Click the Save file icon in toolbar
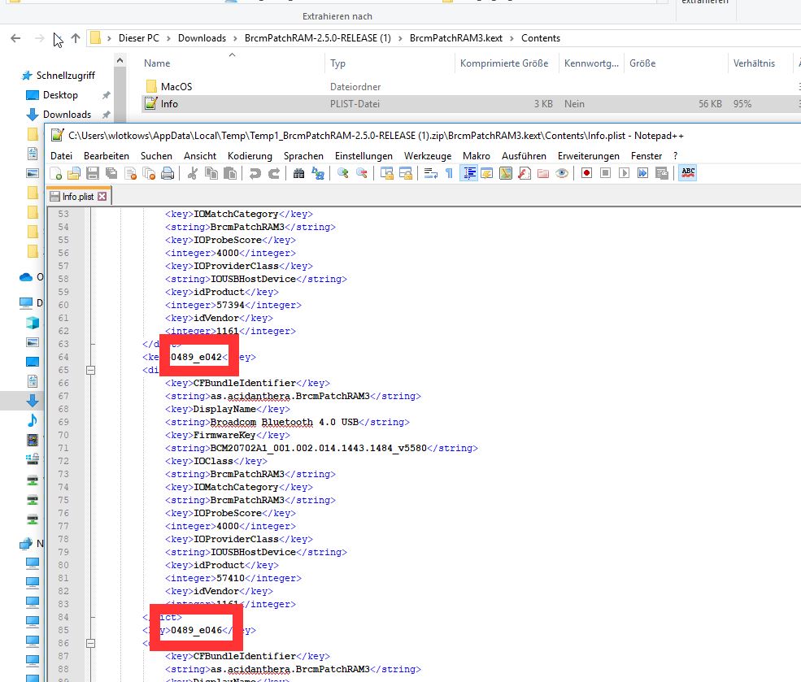801x682 pixels. [92, 173]
